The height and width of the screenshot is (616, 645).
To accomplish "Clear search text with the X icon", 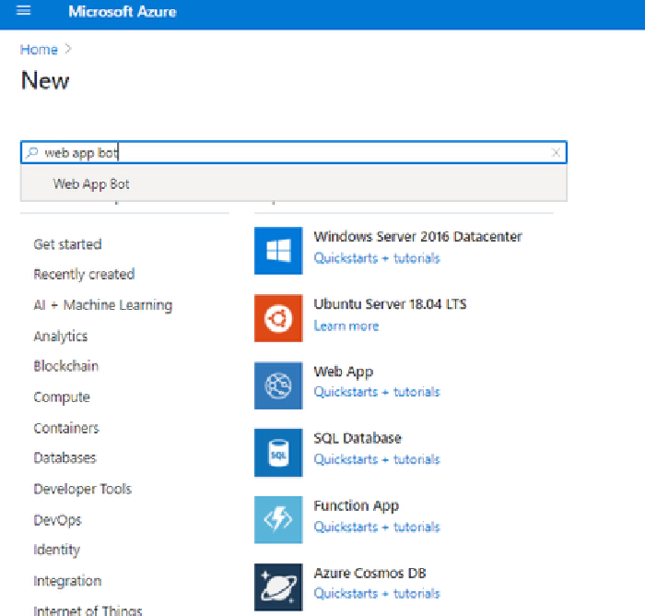I will coord(556,153).
